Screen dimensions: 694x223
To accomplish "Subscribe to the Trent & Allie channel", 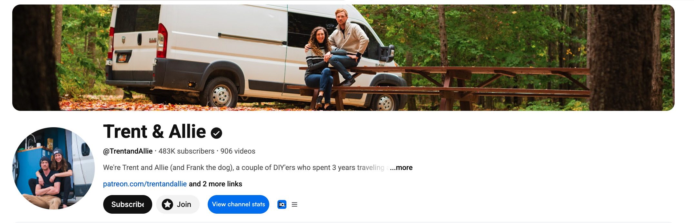I will click(128, 204).
